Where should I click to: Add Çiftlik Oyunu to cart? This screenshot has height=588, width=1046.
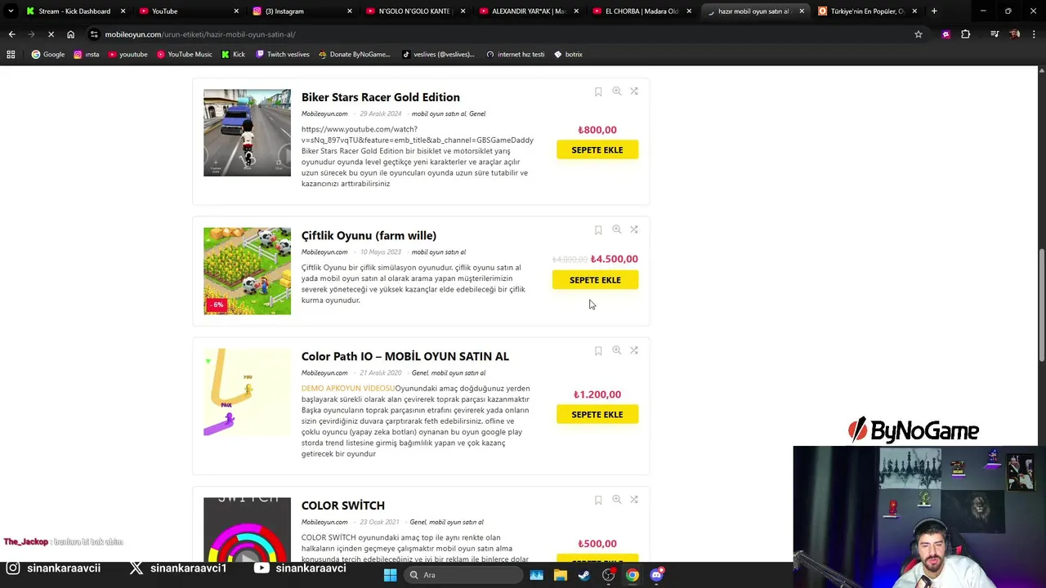[595, 280]
